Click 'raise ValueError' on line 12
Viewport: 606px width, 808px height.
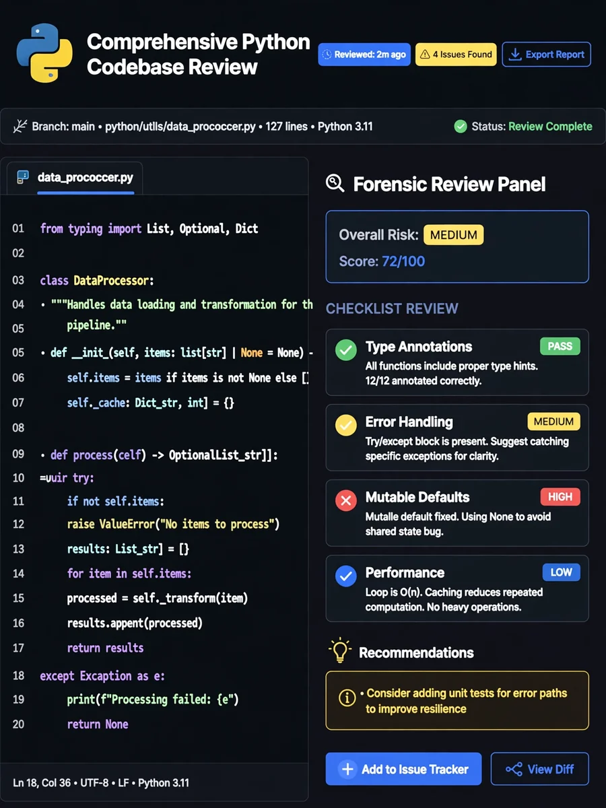[x=173, y=524]
